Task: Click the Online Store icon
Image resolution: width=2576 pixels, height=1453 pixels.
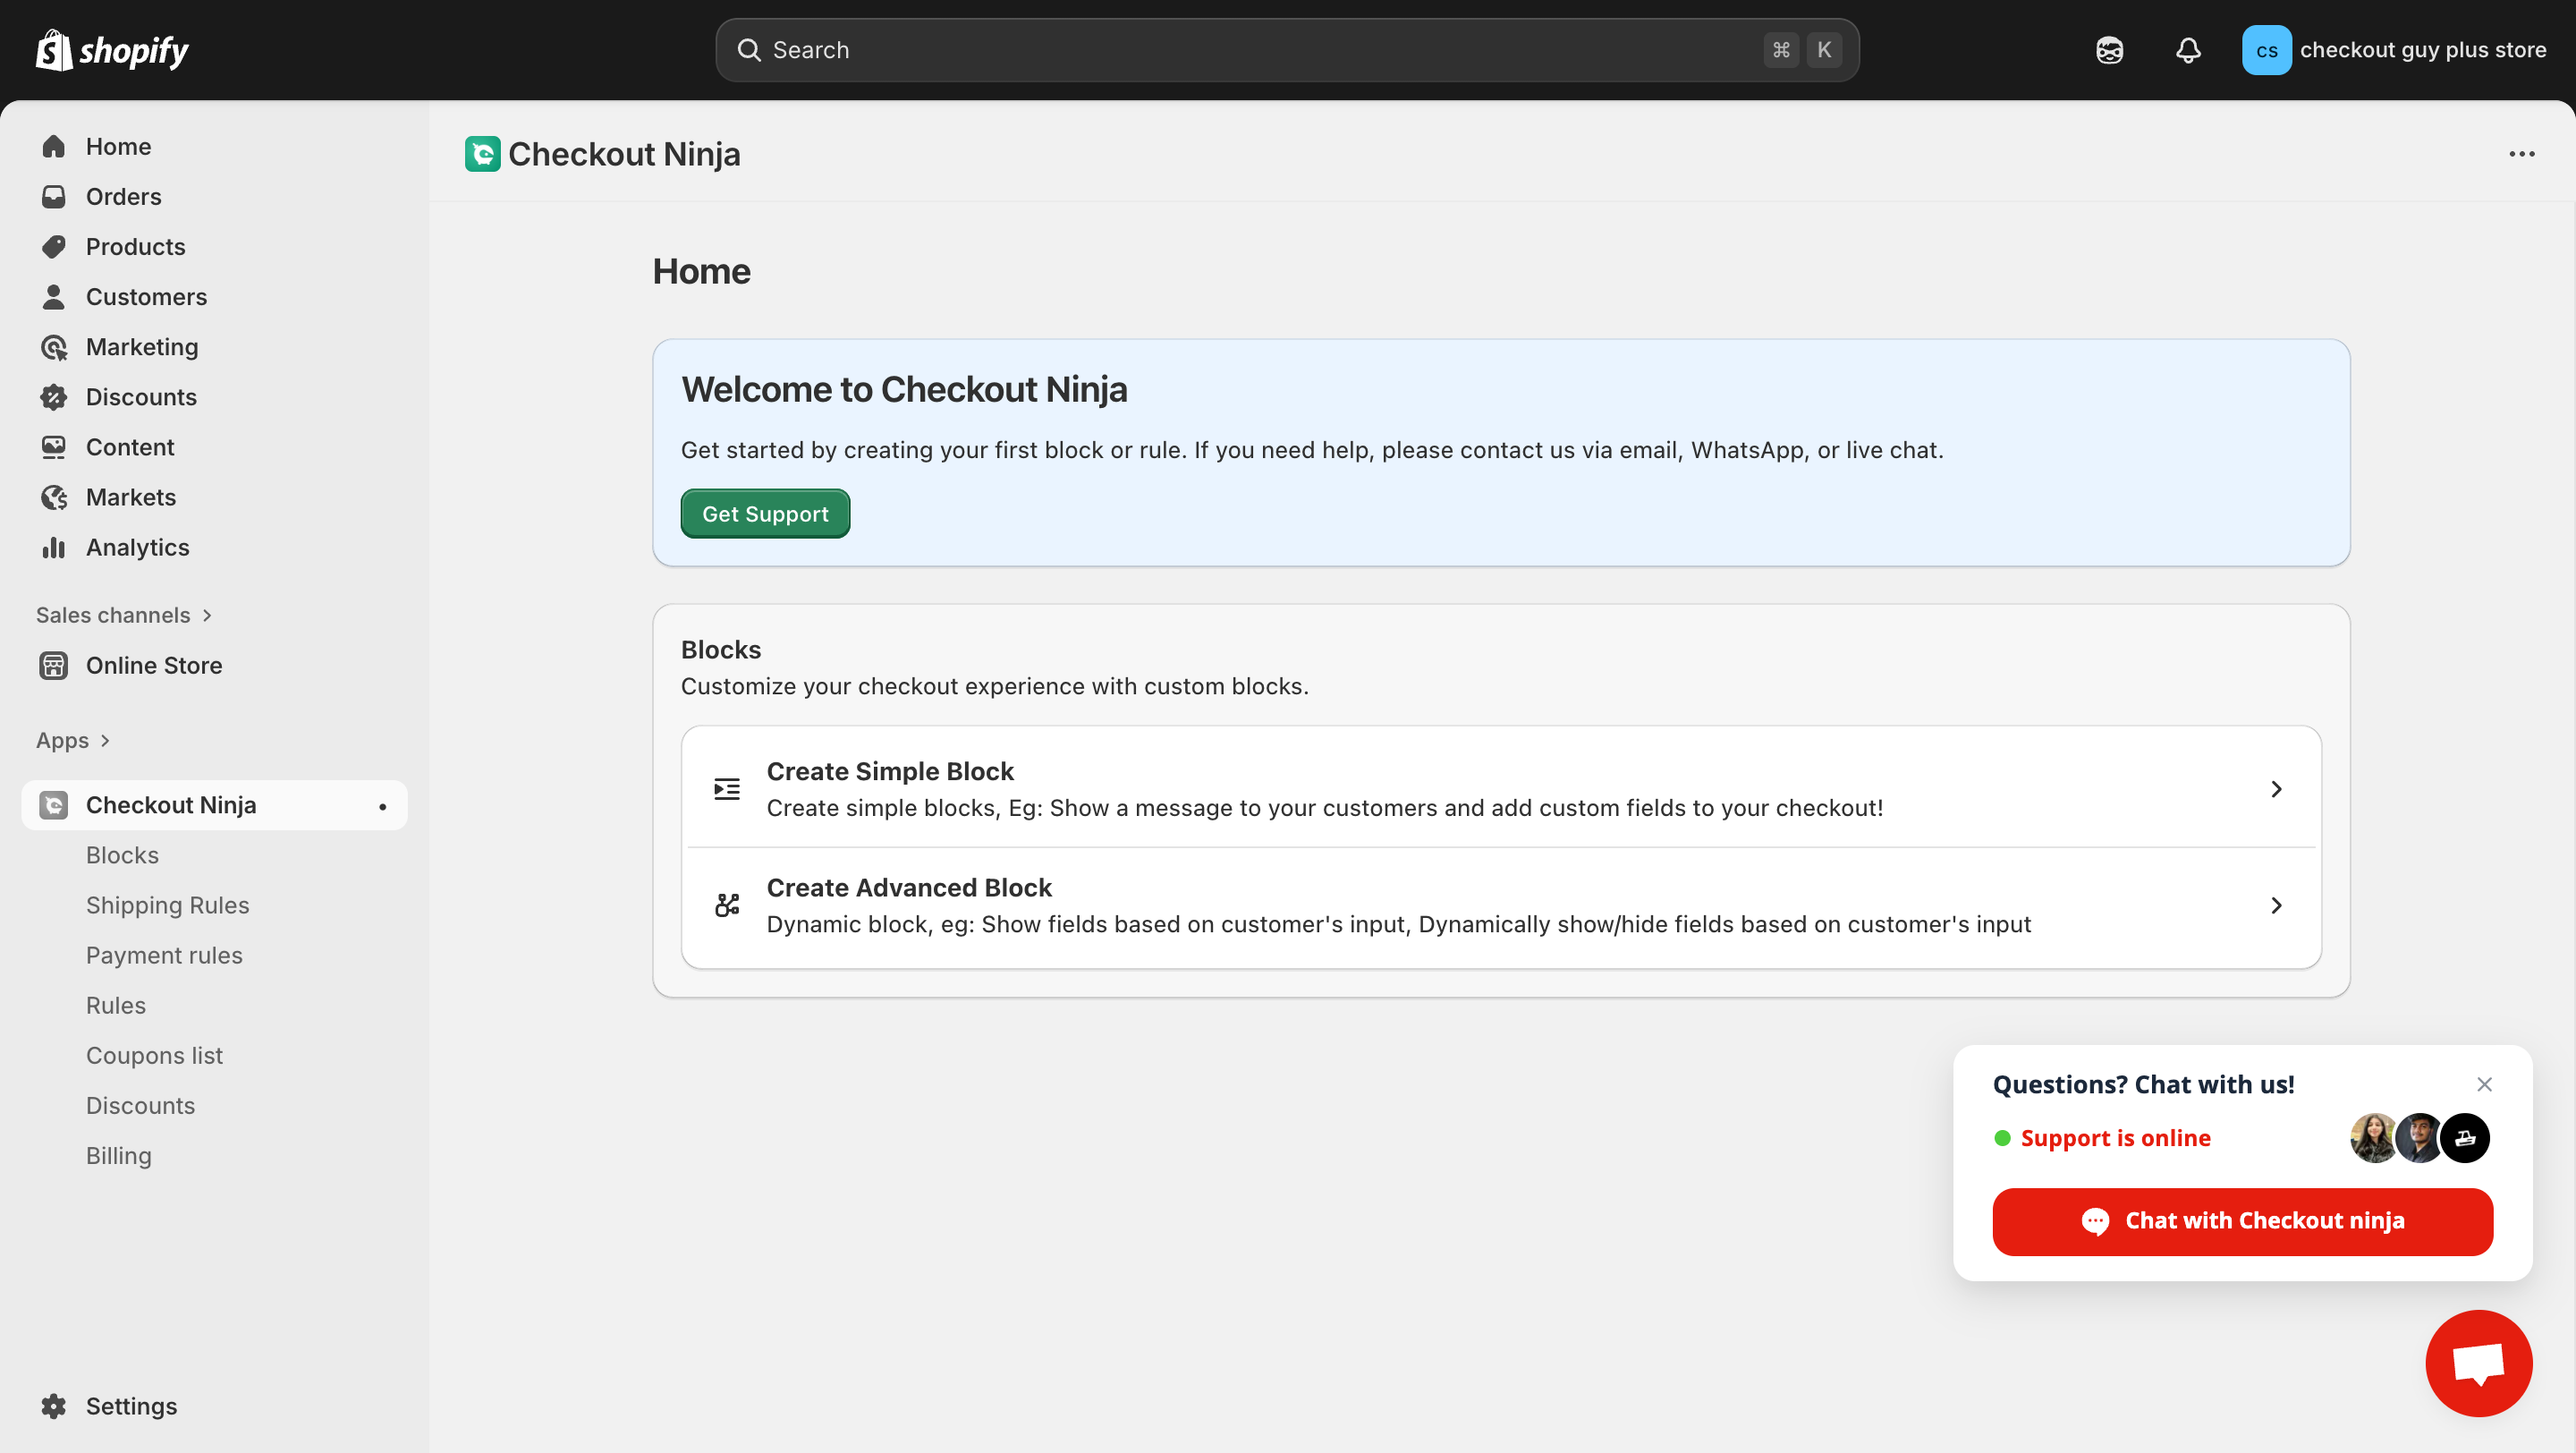Action: pos(53,665)
